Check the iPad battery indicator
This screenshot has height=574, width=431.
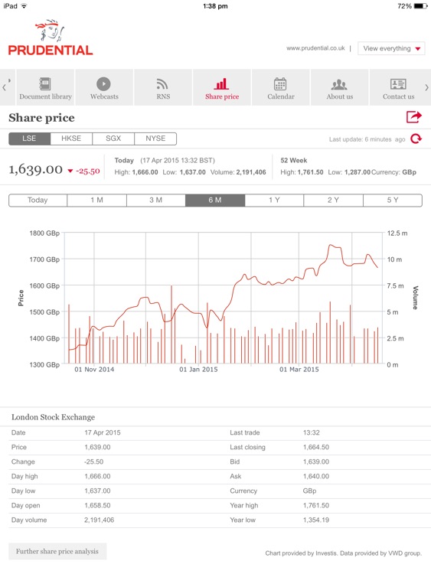click(x=421, y=6)
